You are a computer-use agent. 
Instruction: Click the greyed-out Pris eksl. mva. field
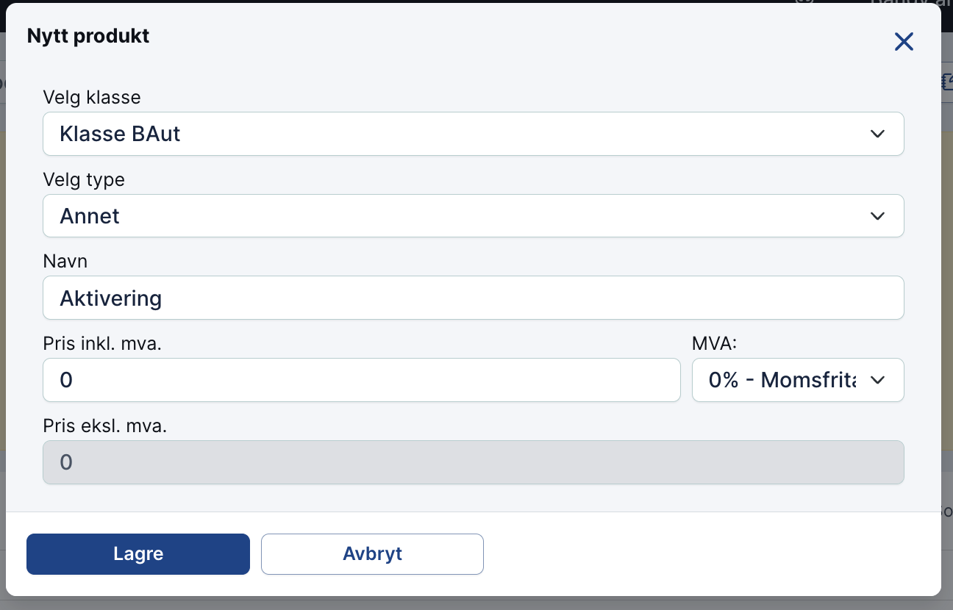474,462
